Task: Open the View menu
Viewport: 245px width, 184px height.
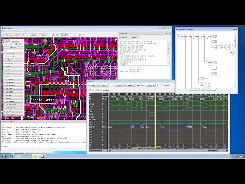Action: click(x=13, y=31)
